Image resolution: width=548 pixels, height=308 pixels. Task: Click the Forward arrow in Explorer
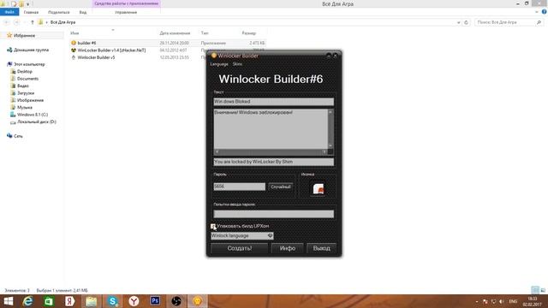point(16,22)
